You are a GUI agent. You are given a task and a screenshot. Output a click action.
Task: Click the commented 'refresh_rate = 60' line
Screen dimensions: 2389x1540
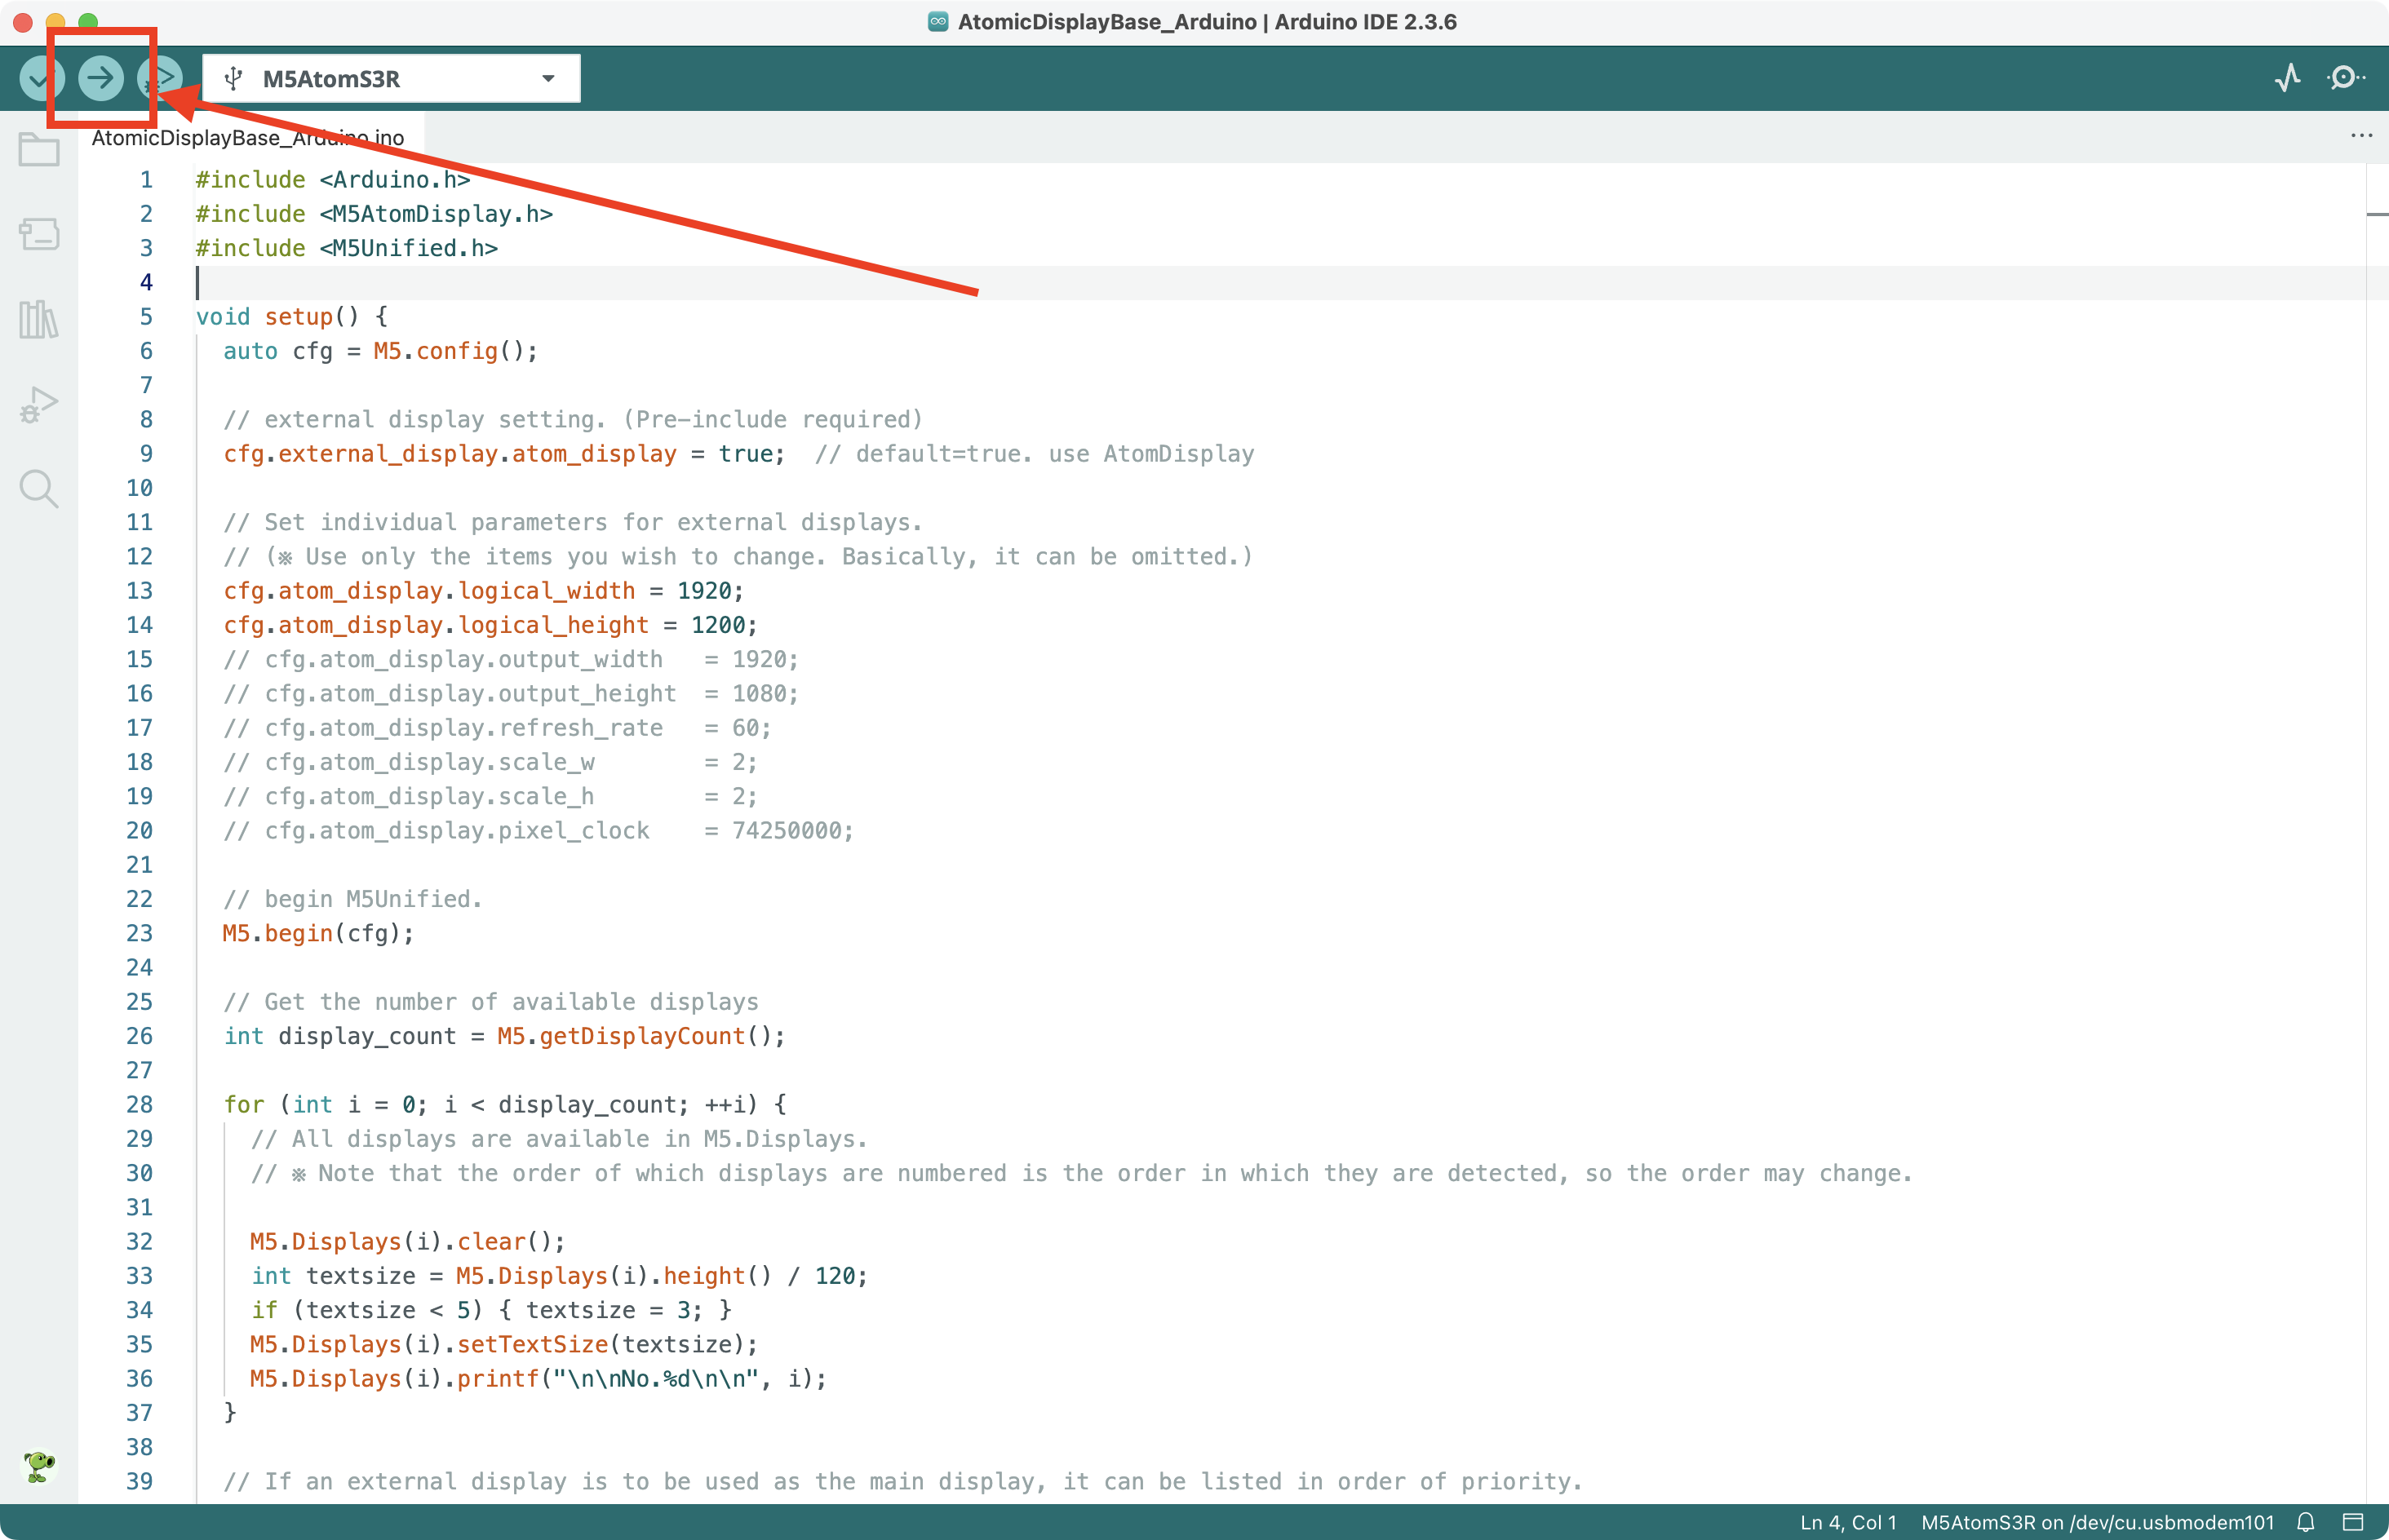click(x=497, y=728)
